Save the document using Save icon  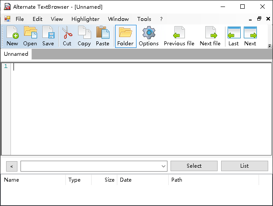(48, 36)
